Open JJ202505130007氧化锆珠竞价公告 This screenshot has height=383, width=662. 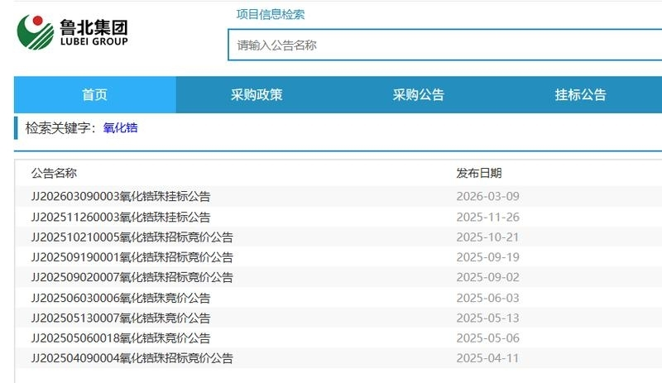(x=121, y=318)
